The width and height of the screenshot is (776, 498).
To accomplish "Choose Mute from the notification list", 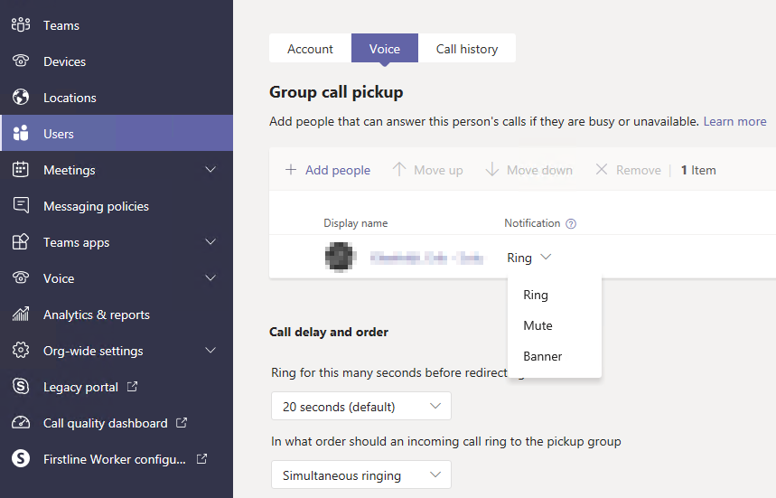I will coord(538,325).
